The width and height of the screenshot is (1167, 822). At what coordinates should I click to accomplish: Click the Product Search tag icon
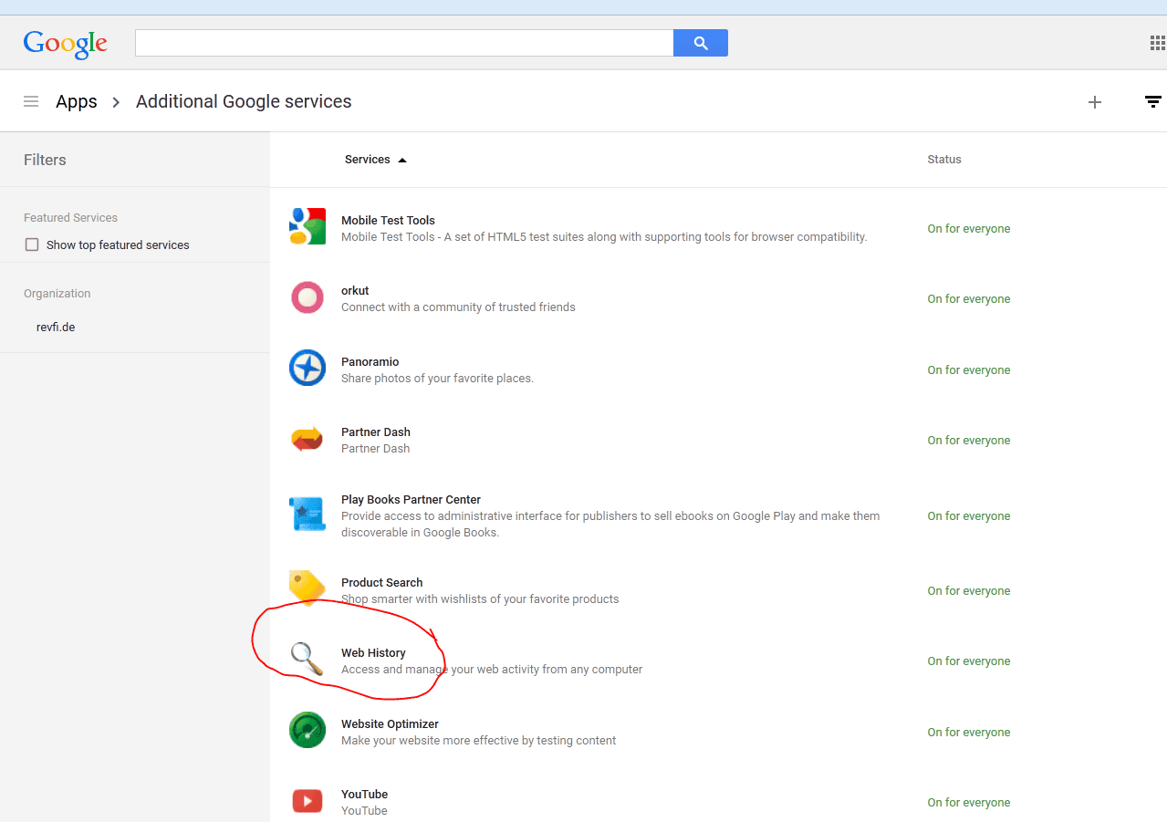click(307, 588)
